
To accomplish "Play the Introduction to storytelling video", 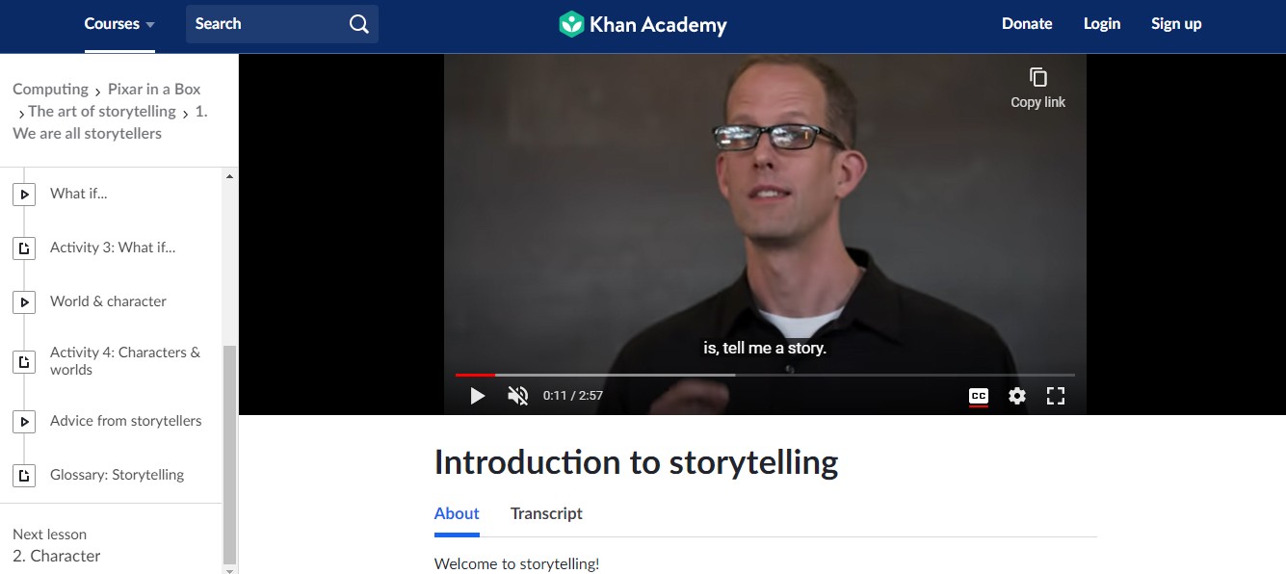I will [x=477, y=396].
